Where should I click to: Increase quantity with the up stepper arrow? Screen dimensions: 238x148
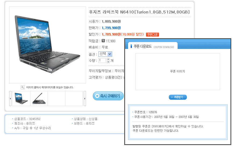[108, 59]
